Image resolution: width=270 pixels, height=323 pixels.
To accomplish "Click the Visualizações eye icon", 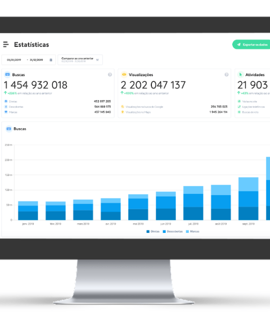I will coord(124,75).
